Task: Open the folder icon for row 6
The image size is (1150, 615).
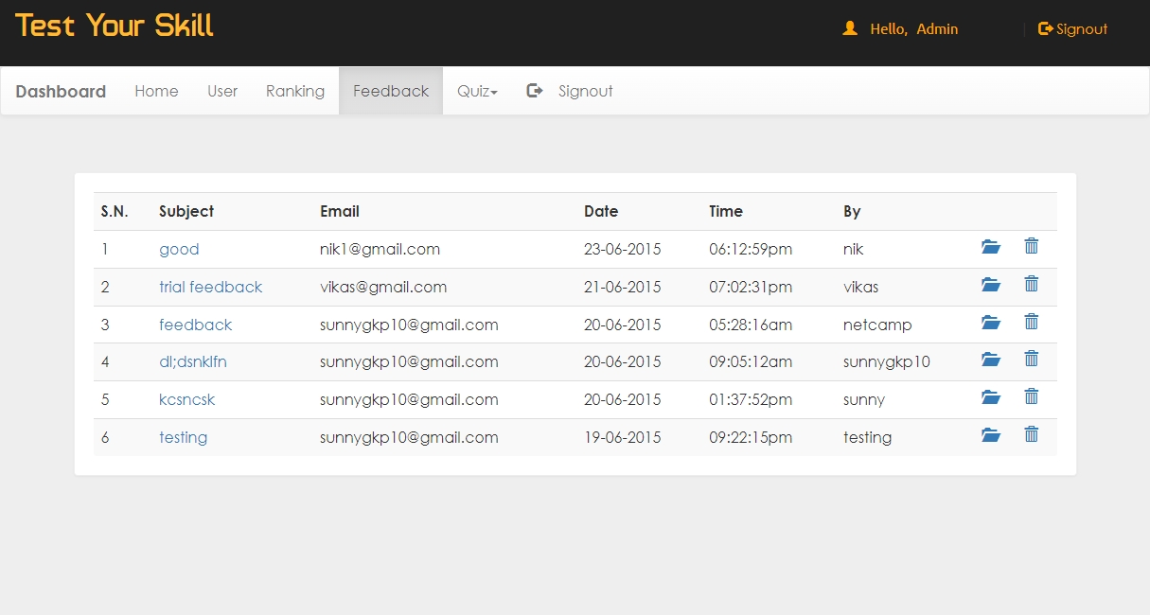Action: pyautogui.click(x=991, y=435)
